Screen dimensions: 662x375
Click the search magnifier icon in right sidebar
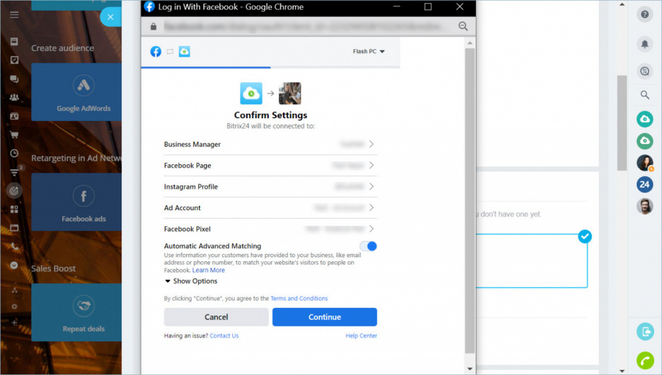coord(645,95)
